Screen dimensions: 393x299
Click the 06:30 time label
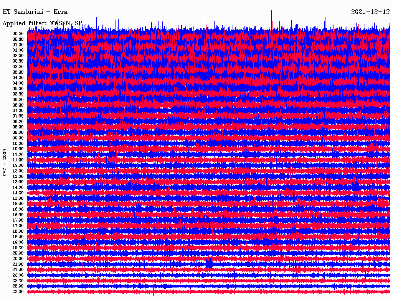18,105
